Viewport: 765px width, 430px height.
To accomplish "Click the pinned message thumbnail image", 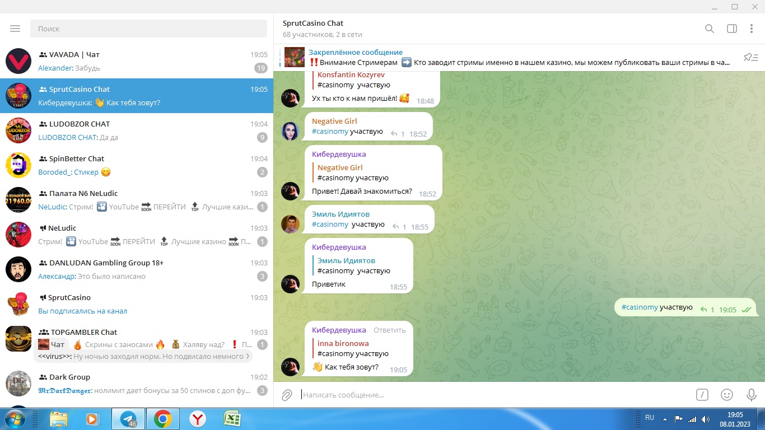I will click(x=295, y=57).
